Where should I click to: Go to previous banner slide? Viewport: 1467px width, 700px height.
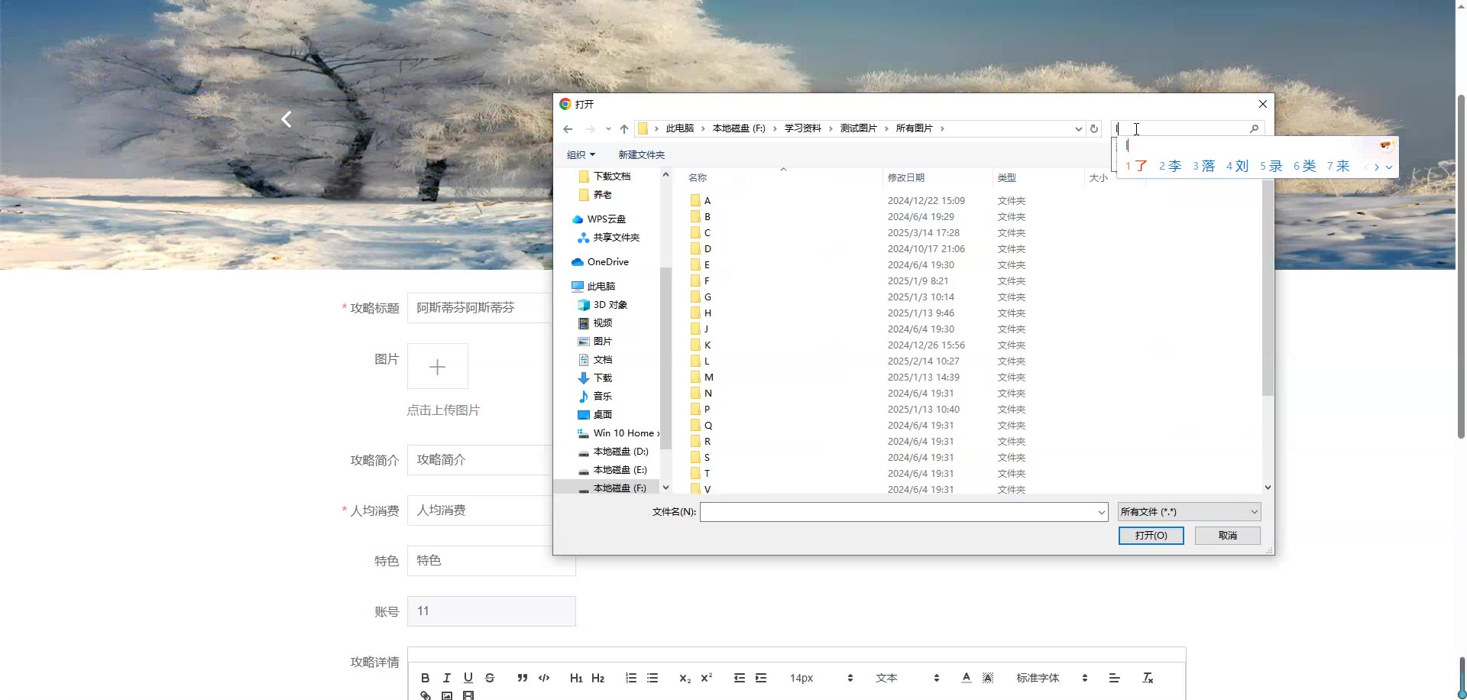[287, 119]
